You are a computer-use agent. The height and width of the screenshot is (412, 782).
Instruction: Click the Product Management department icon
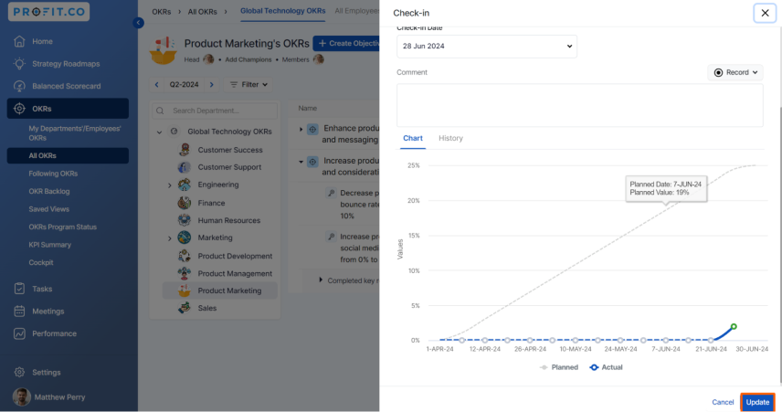pos(185,273)
